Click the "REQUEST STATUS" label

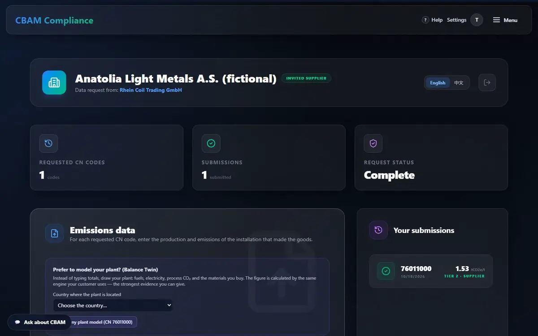click(389, 163)
